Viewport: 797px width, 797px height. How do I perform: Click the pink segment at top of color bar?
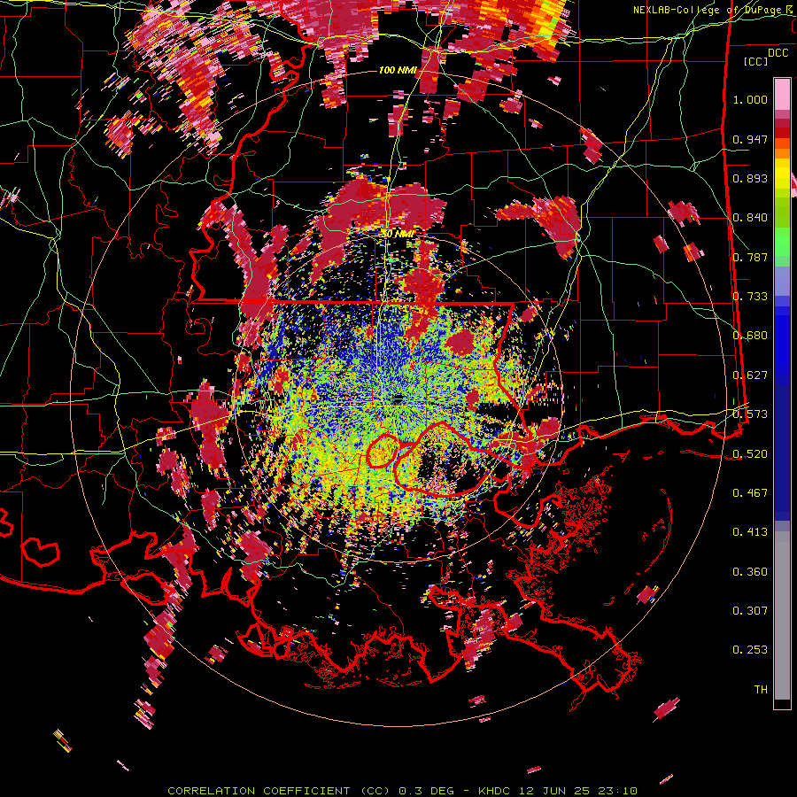pyautogui.click(x=782, y=94)
